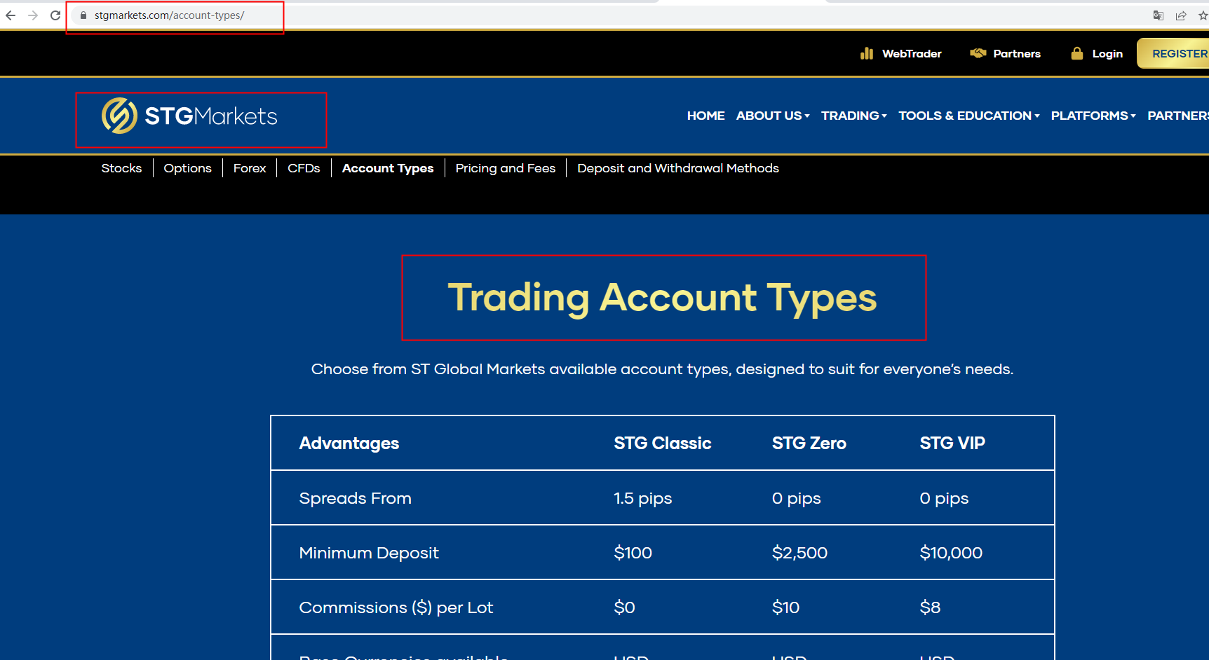Go to HOME in main navigation
The height and width of the screenshot is (660, 1209).
point(705,116)
